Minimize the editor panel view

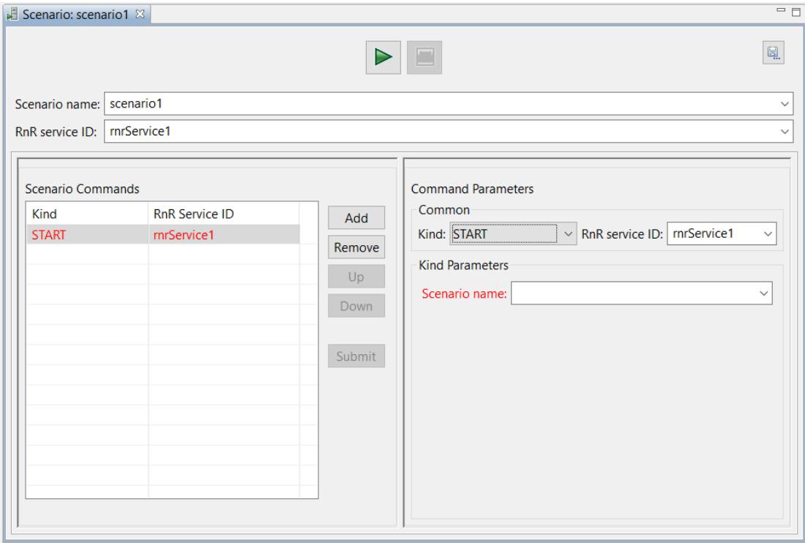[781, 10]
